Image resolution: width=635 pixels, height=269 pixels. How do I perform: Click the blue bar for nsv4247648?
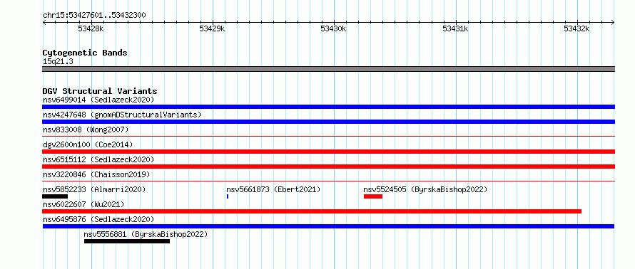328,122
